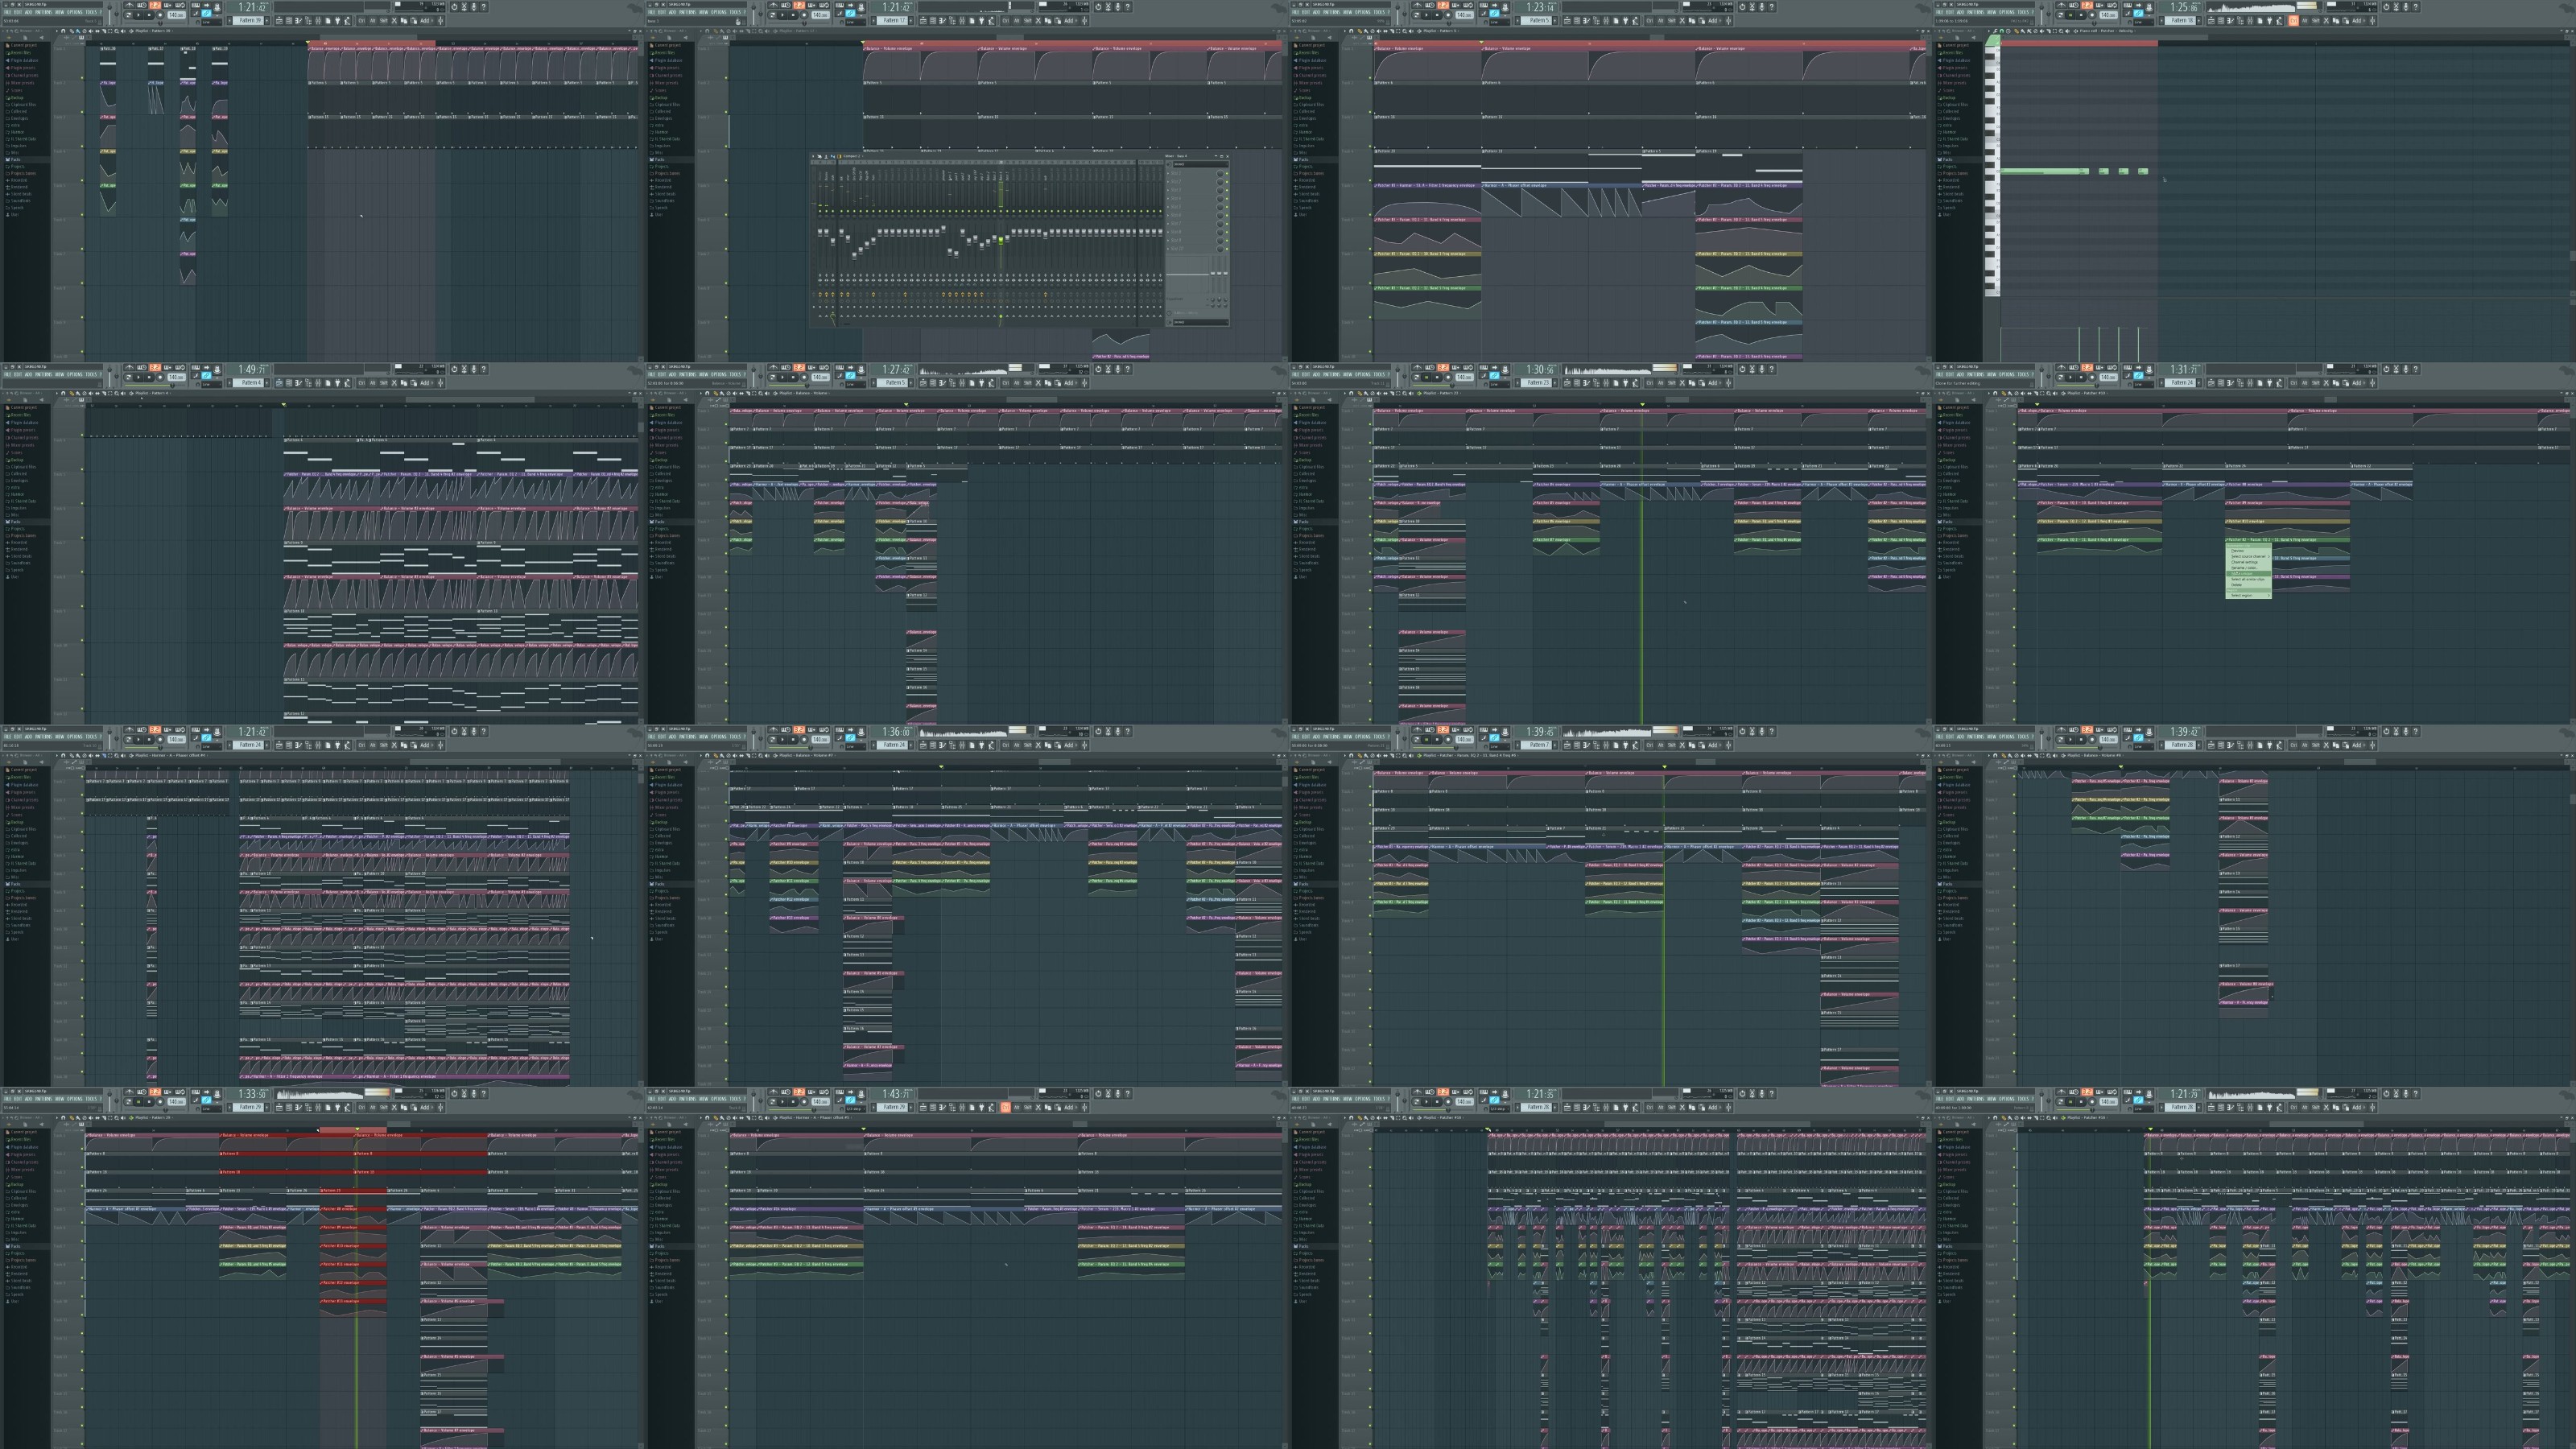Toggle multilink to controllers in Pattern 39 window
The width and height of the screenshot is (2576, 1449).
206,13
